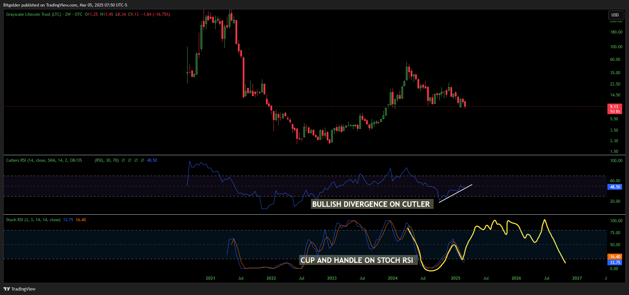This screenshot has width=629, height=295.
Task: Click the TradingView logo at bottom left
Action: [x=20, y=289]
